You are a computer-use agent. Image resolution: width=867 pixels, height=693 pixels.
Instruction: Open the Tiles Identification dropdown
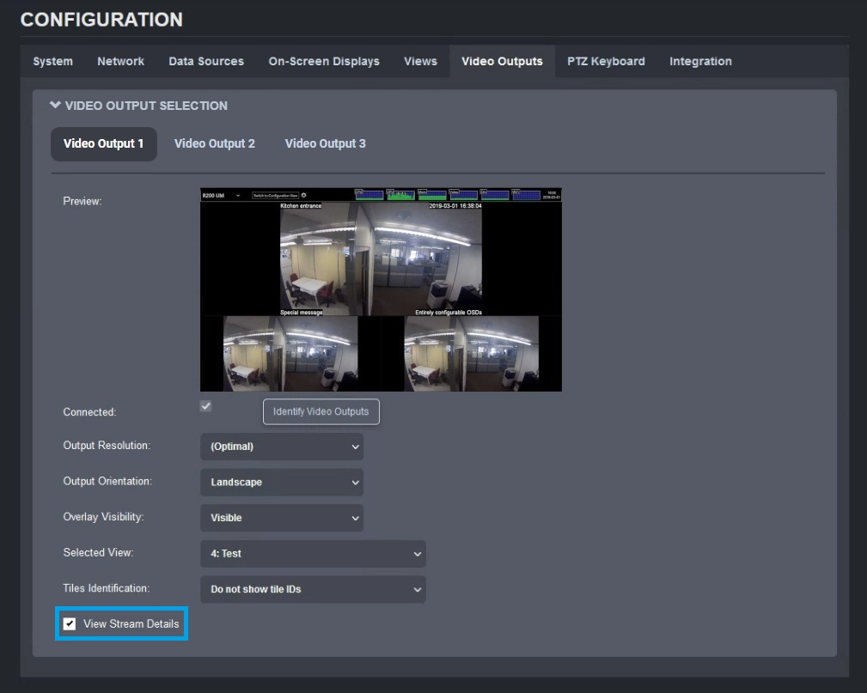(313, 589)
